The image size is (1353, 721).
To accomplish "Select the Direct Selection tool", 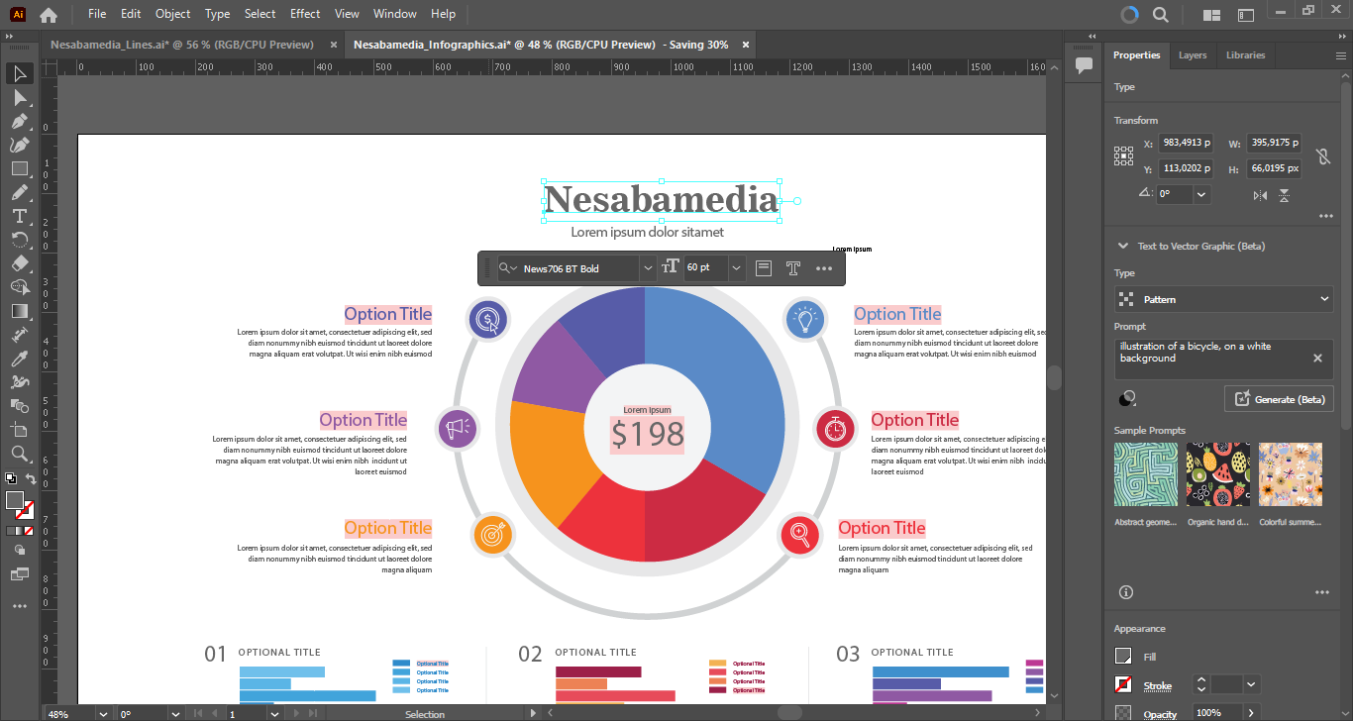I will click(x=19, y=97).
